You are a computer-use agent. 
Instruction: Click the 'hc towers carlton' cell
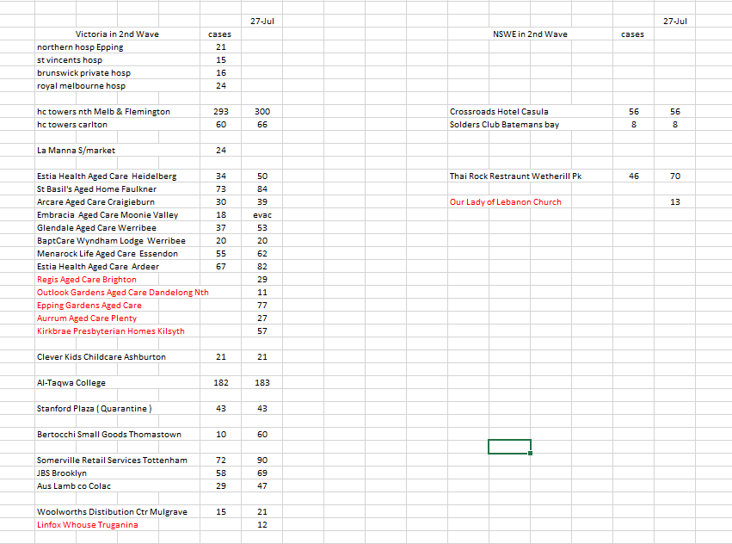tap(72, 125)
